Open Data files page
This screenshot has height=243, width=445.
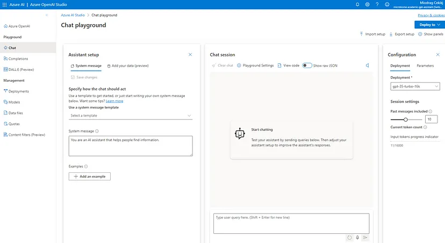[x=13, y=113]
